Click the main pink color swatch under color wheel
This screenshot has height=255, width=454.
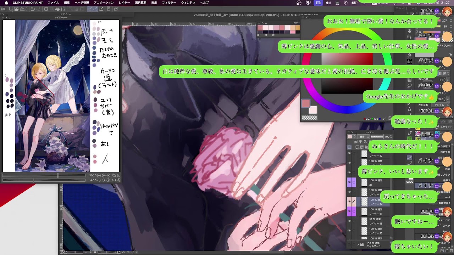[306, 103]
